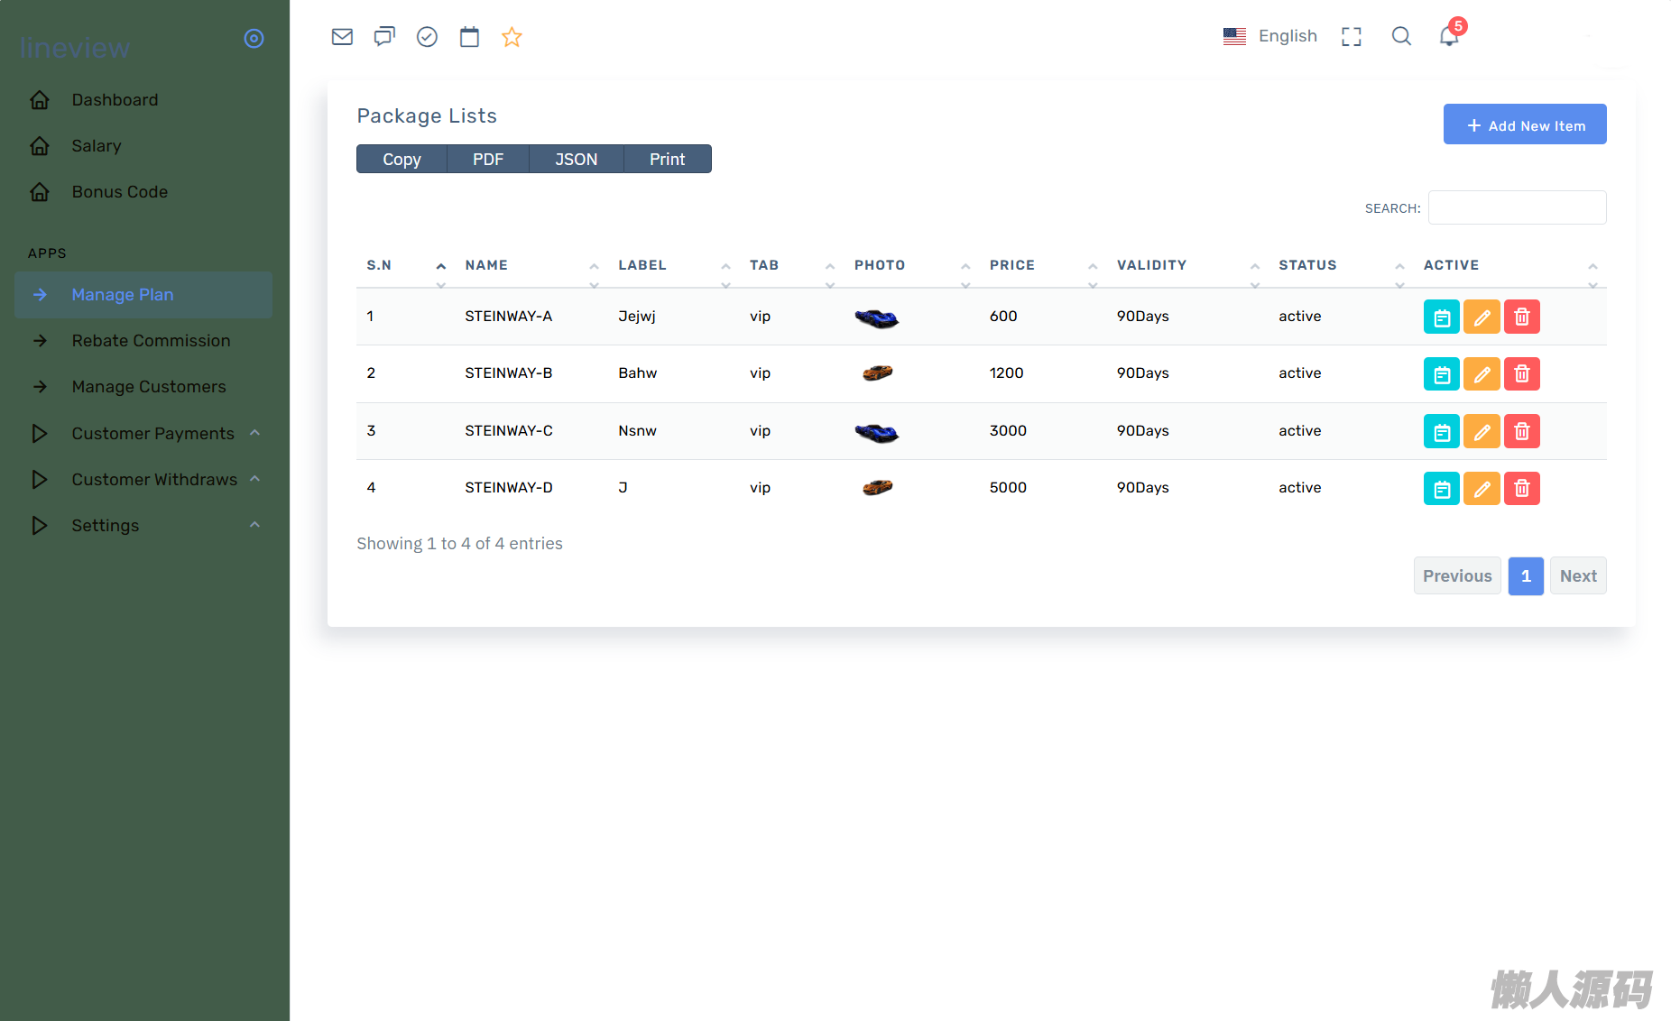Viewport: 1671px width, 1021px height.
Task: Toggle the sidebar pin circle icon
Action: click(x=254, y=39)
